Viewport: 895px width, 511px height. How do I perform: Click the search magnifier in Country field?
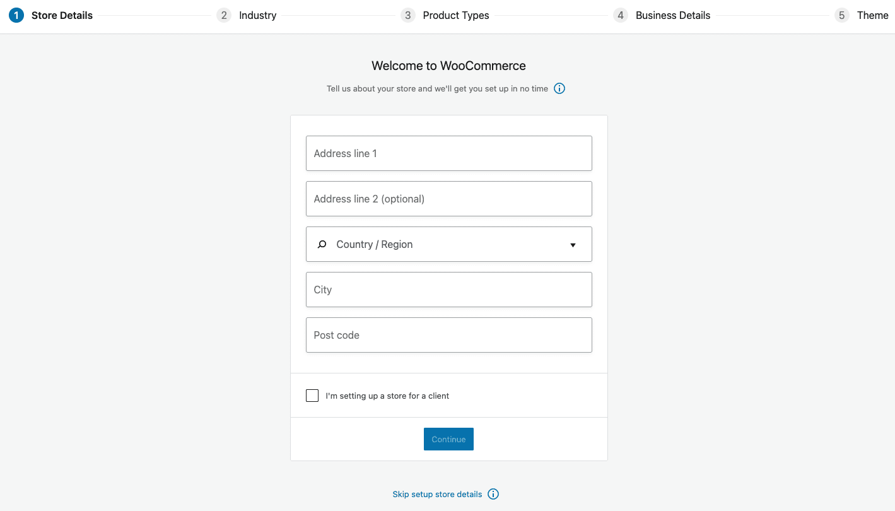[x=322, y=244]
